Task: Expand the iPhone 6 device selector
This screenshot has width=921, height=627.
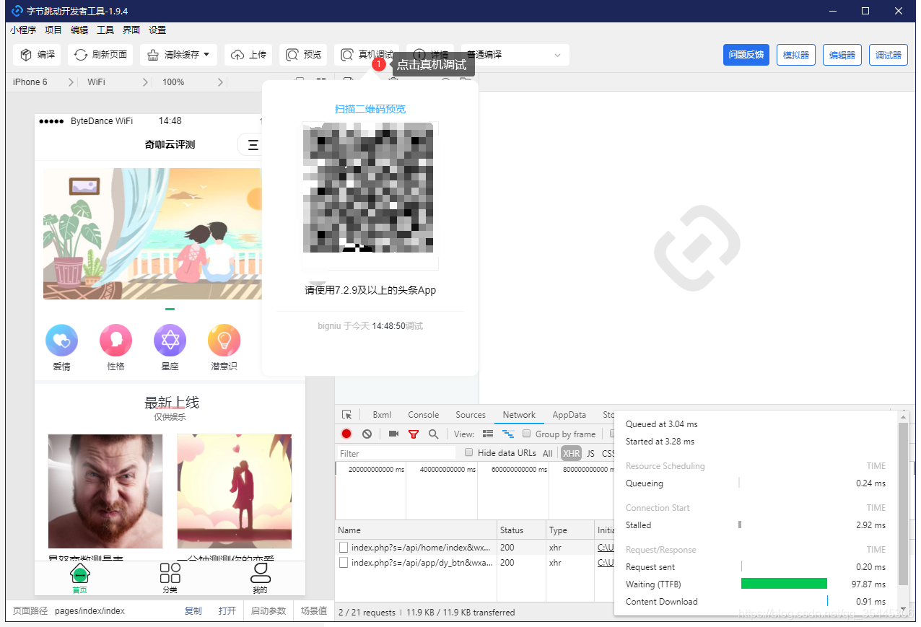Action: (x=43, y=82)
